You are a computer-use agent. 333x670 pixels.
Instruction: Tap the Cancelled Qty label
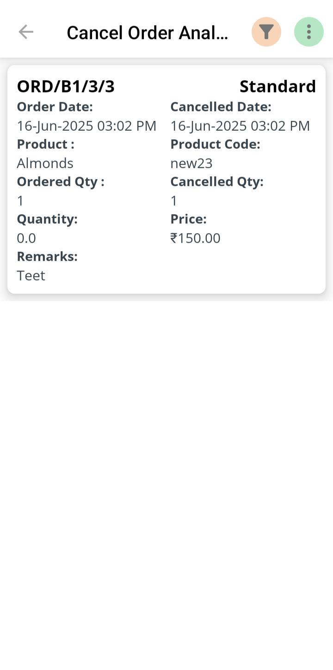217,182
